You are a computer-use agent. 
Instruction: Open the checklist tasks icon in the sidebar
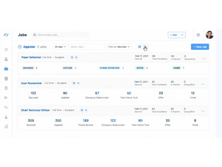click(6, 107)
